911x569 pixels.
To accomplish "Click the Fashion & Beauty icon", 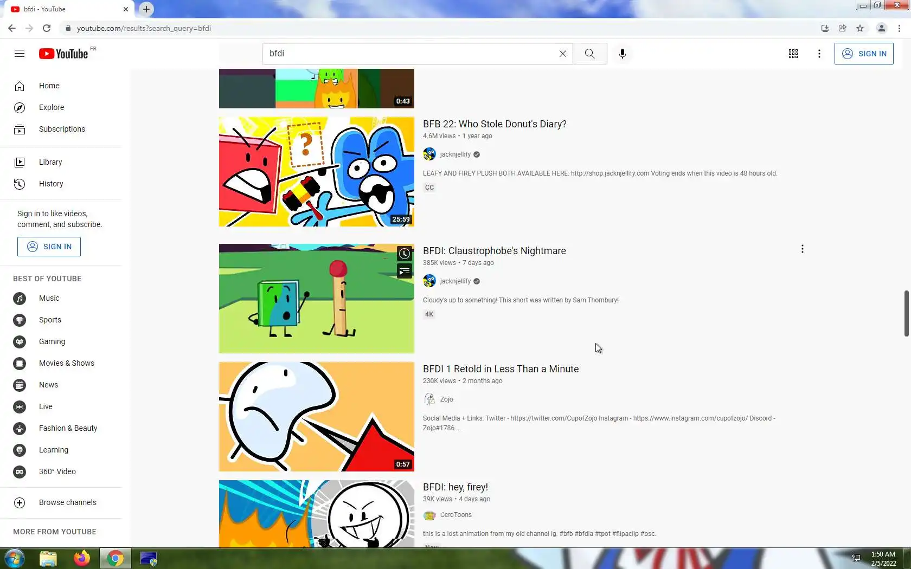I will 20,428.
